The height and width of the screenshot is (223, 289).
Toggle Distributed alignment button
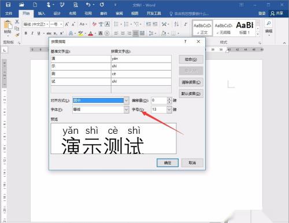coord(142,34)
